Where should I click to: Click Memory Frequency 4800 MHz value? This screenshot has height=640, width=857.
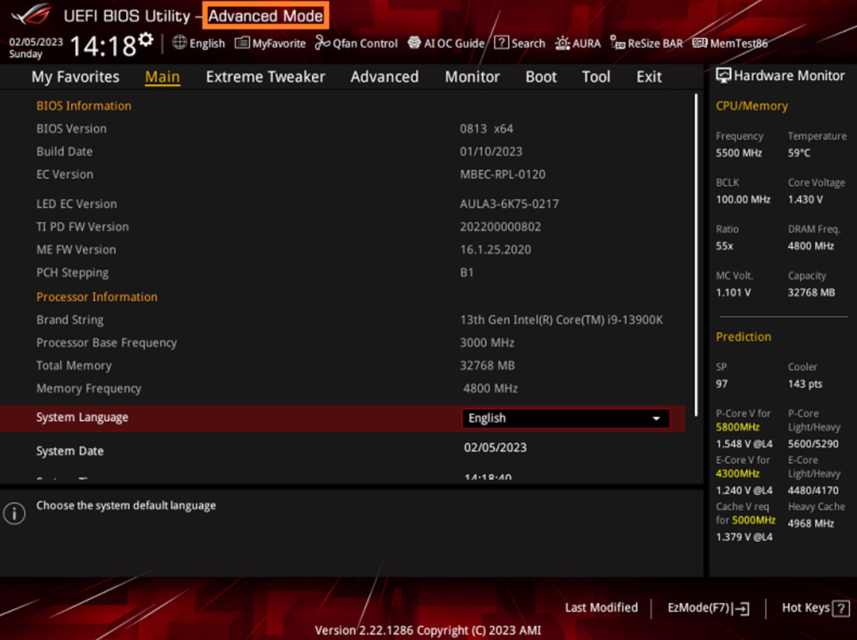click(x=490, y=388)
